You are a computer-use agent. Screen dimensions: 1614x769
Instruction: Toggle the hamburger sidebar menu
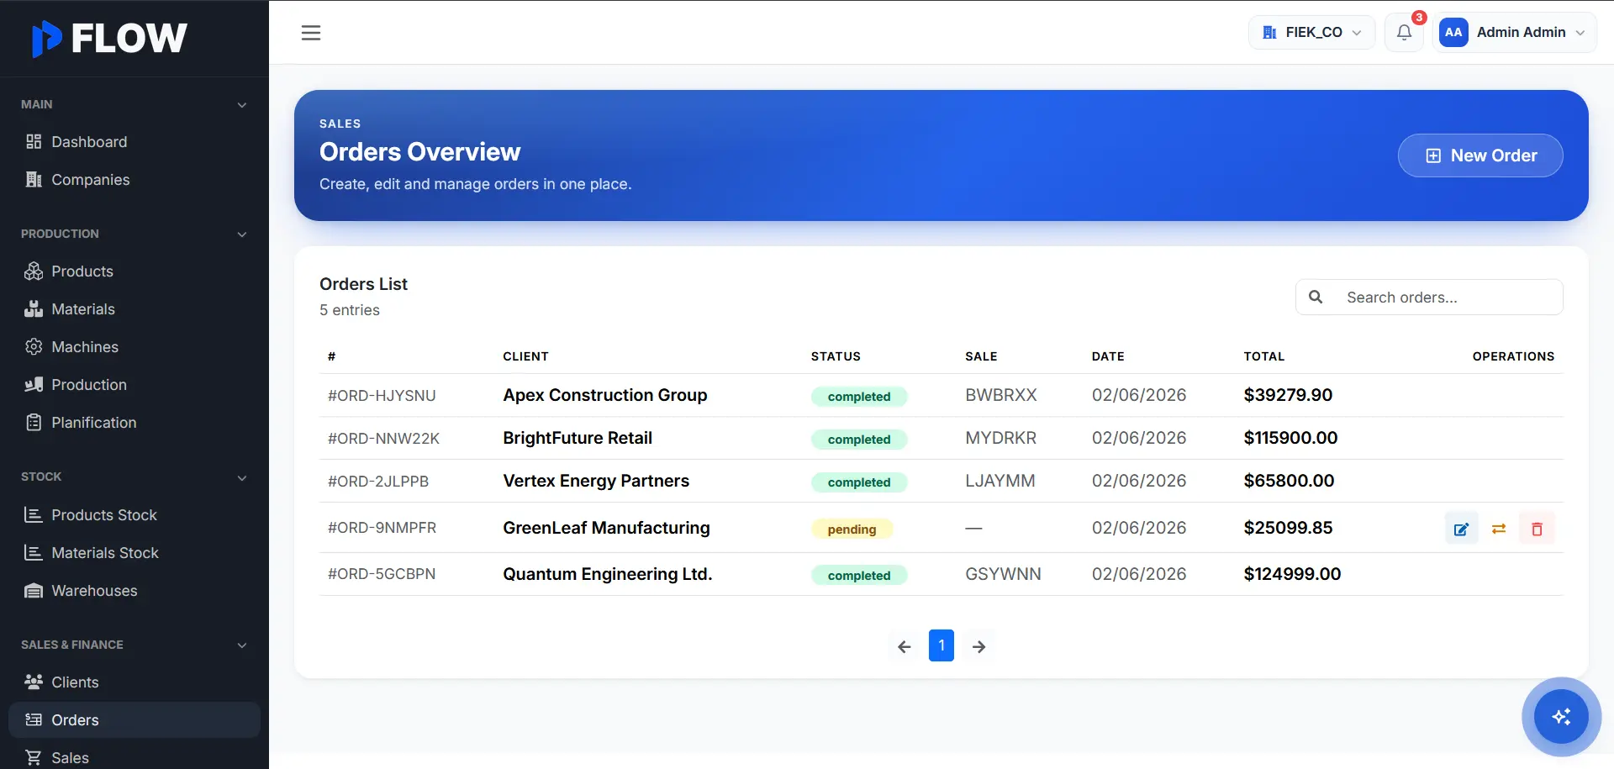pos(311,33)
